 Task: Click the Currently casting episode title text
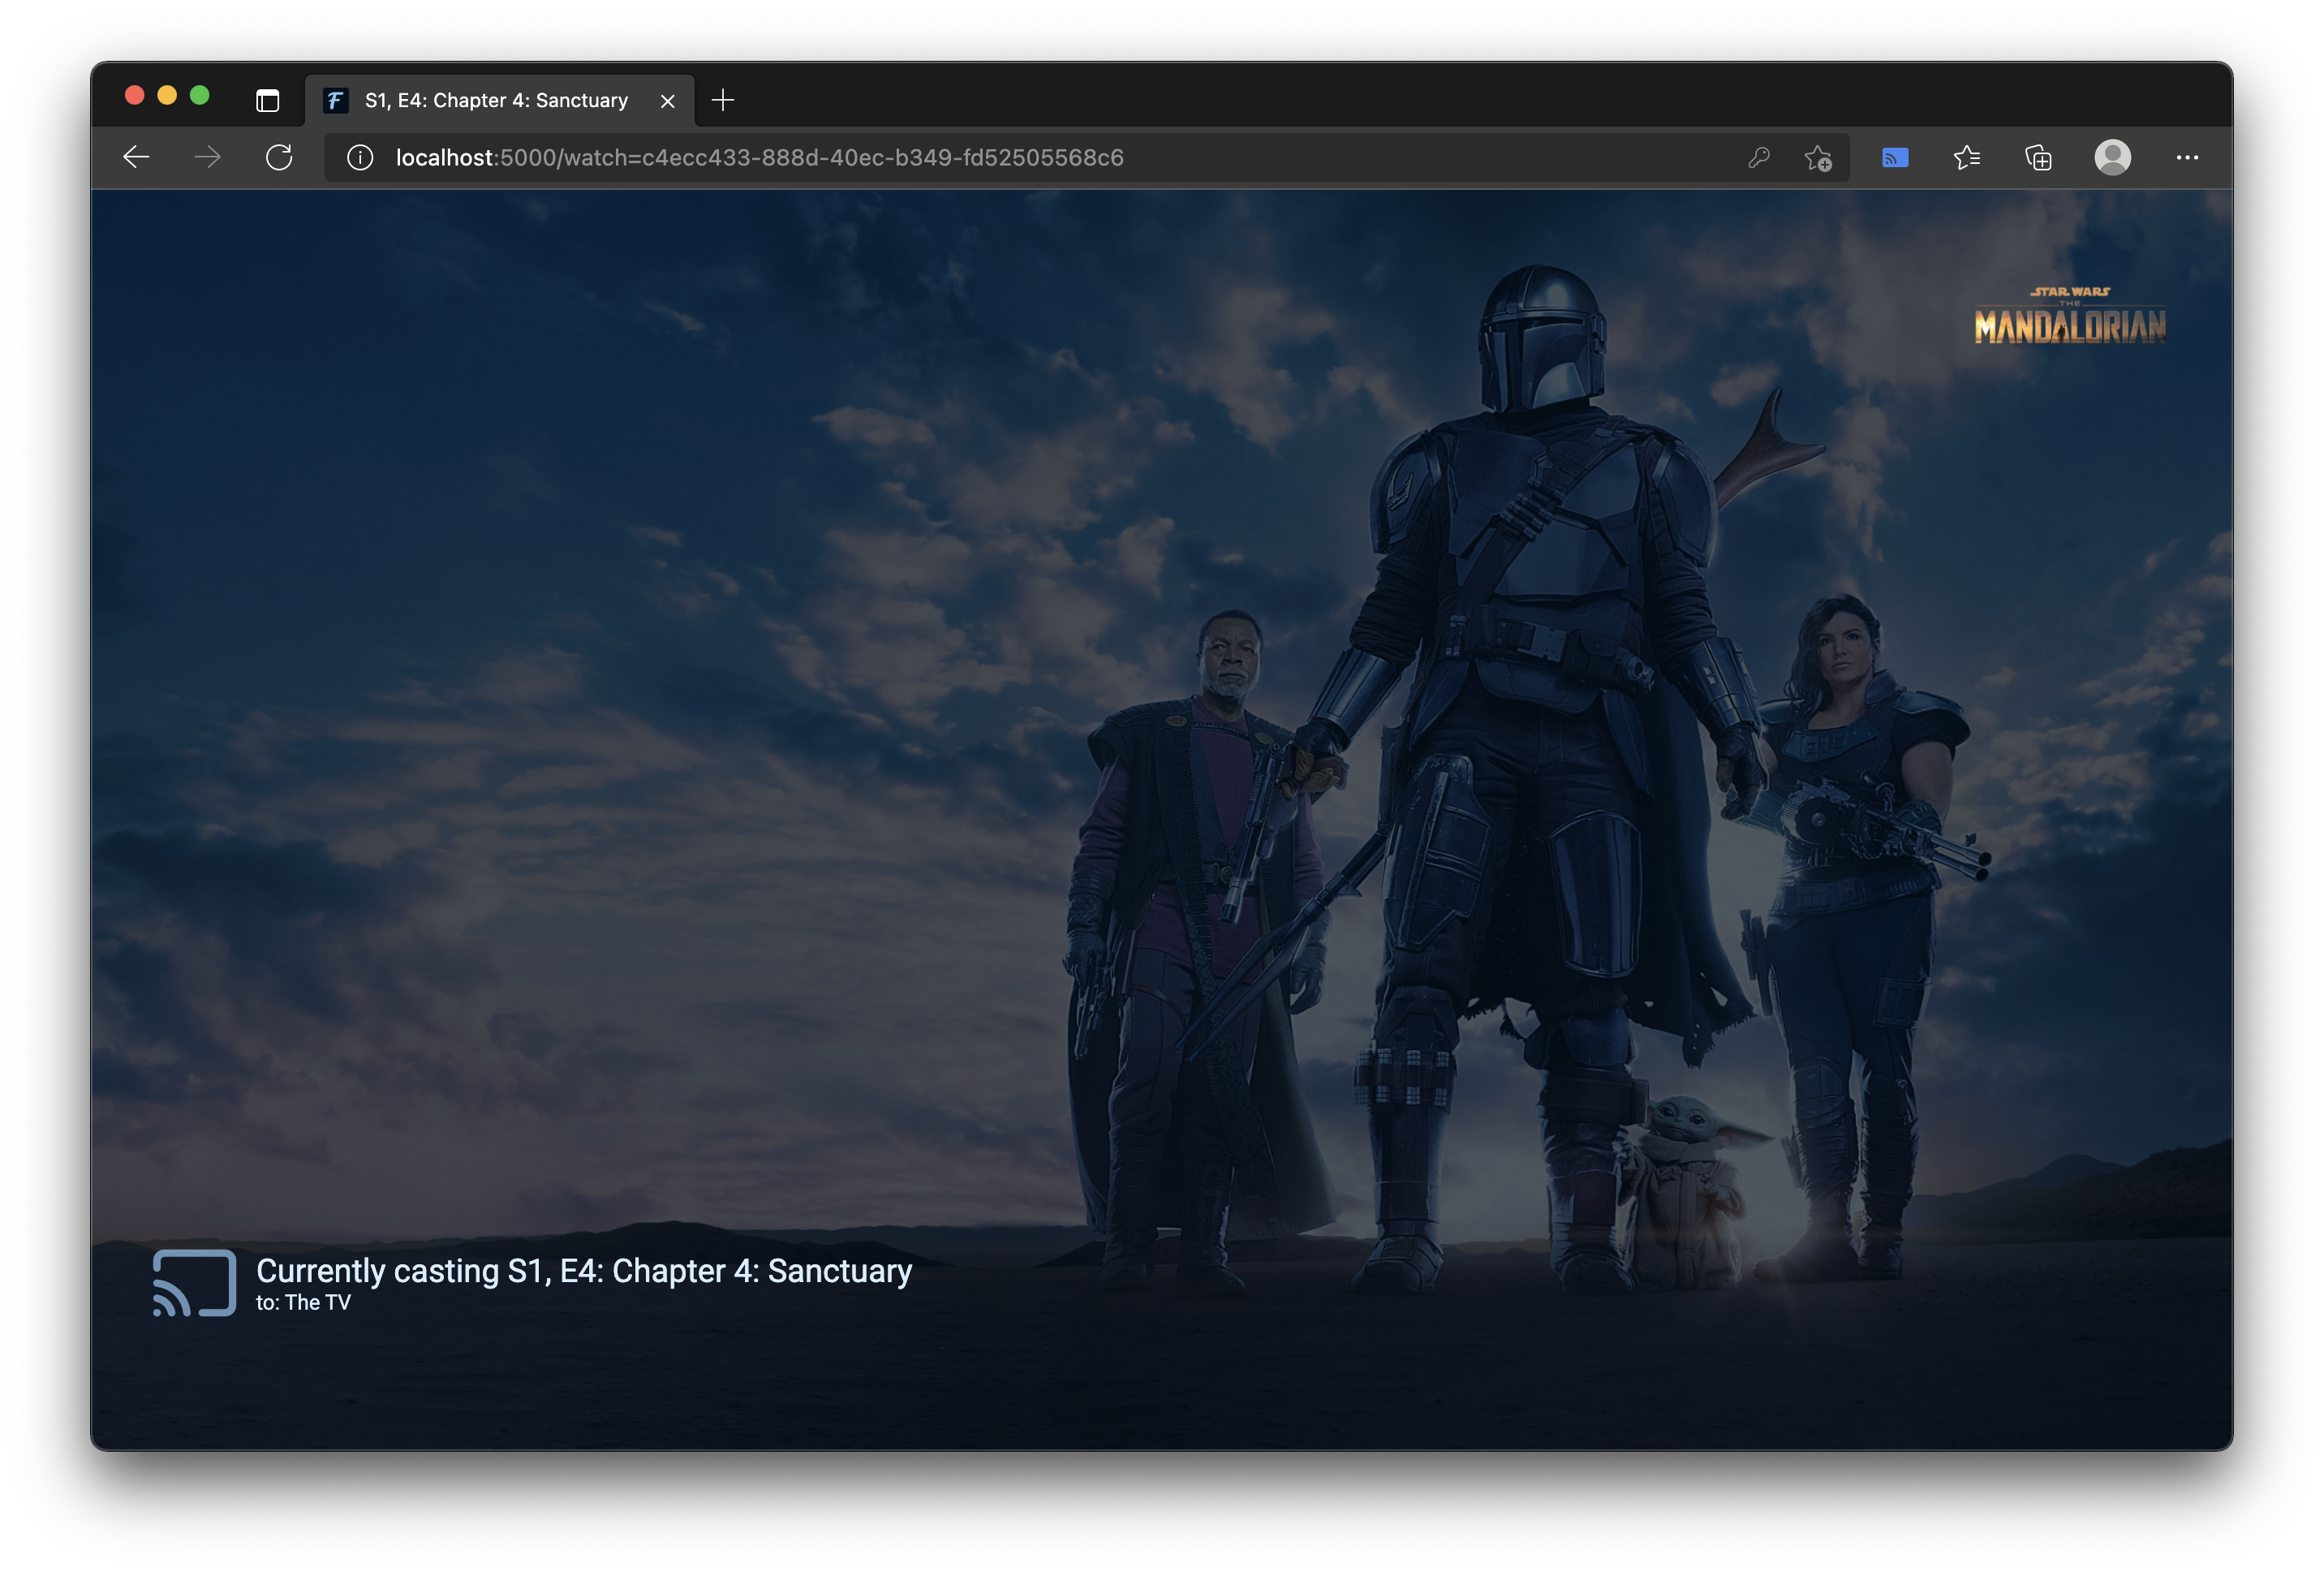click(584, 1270)
